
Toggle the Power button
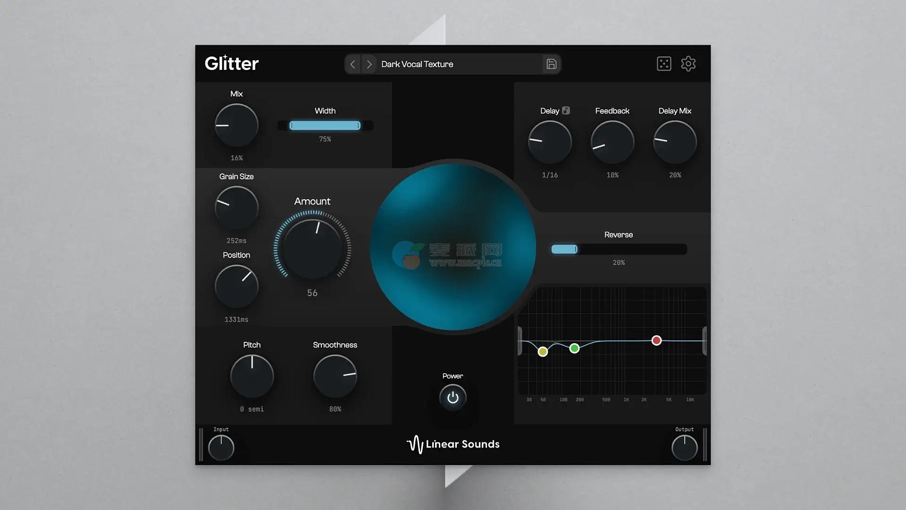tap(453, 398)
